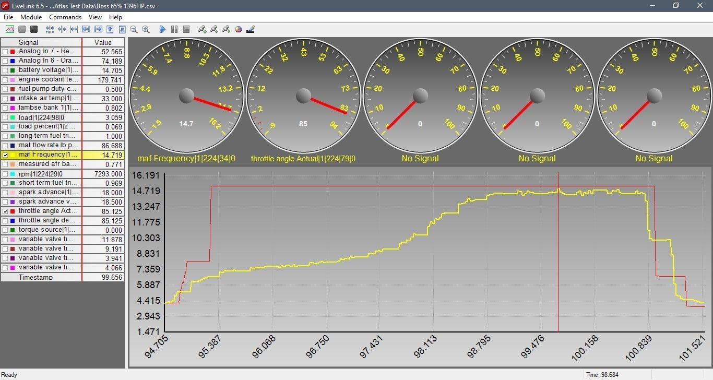
Task: Select variable valve row valued 9.191
Action: [x=63, y=249]
